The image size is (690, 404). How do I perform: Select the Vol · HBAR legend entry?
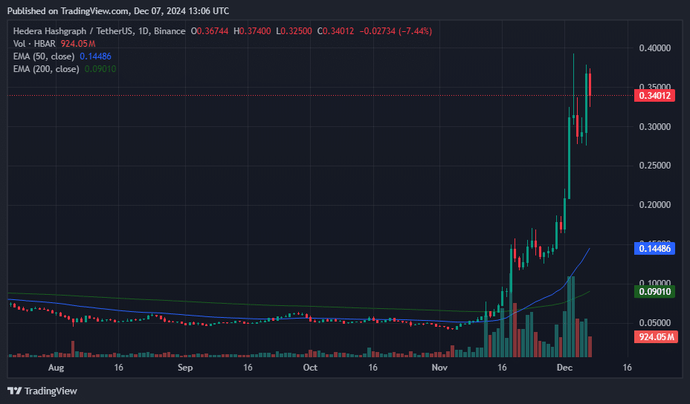tap(33, 44)
